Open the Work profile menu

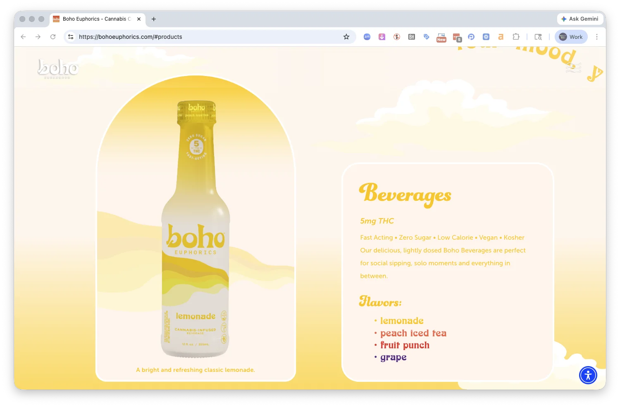[571, 37]
